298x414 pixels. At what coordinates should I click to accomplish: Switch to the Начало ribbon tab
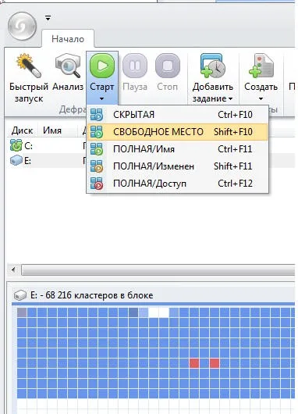click(x=68, y=39)
